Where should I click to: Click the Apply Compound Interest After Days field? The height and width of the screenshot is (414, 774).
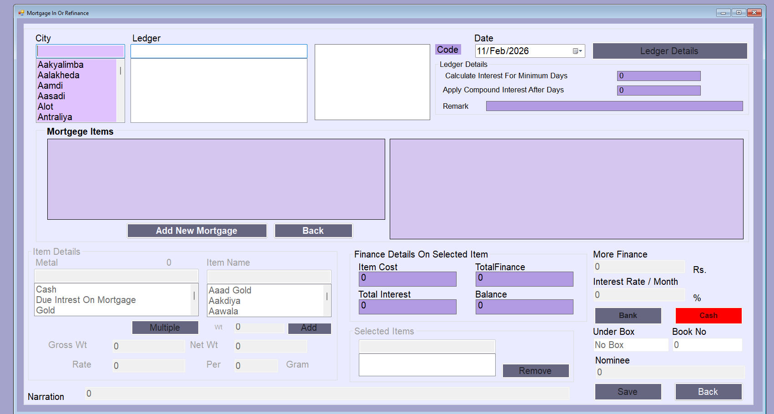pos(658,90)
